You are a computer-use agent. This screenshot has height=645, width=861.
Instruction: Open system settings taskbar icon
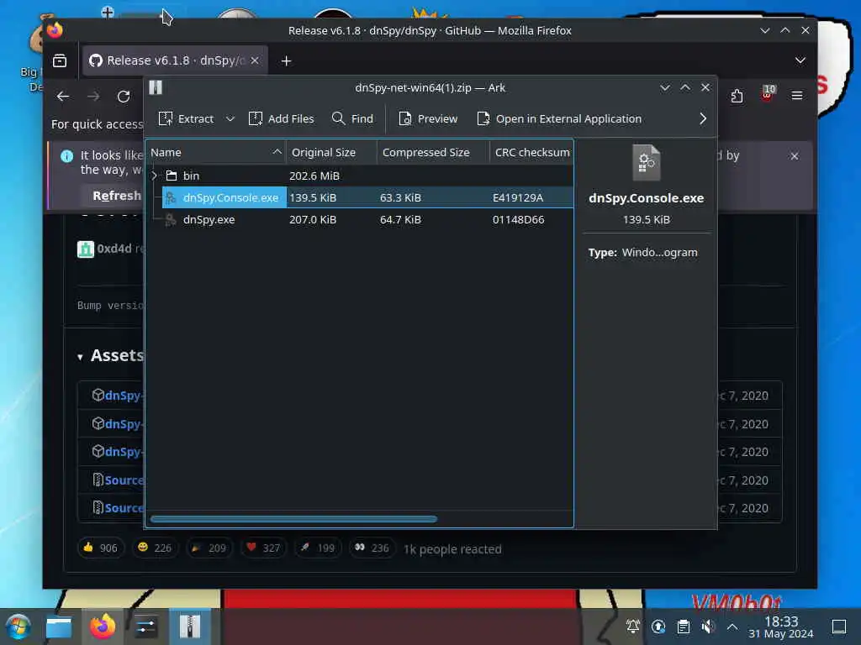point(146,627)
